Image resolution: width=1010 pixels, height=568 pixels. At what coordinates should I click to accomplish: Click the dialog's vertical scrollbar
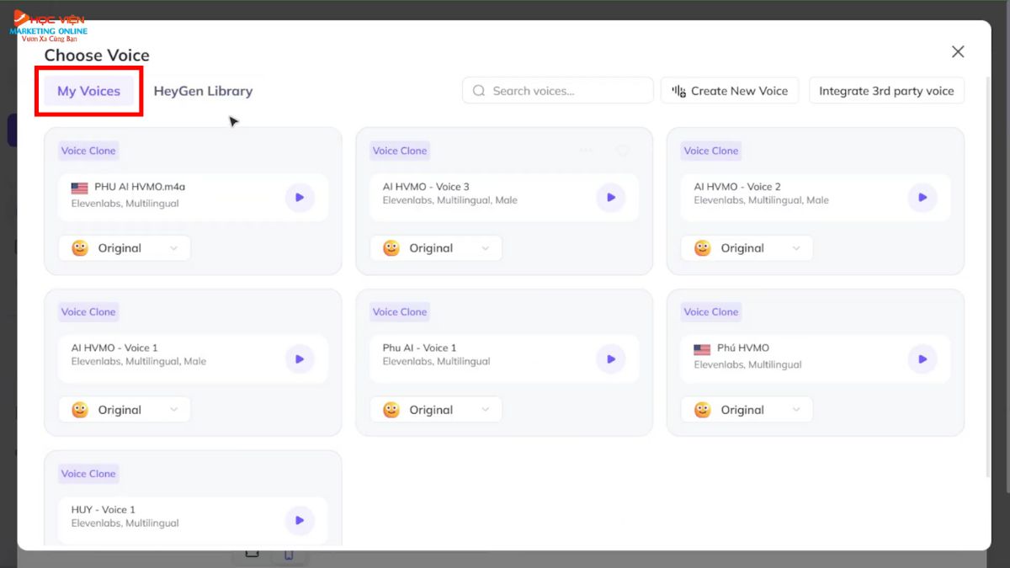[x=987, y=278]
